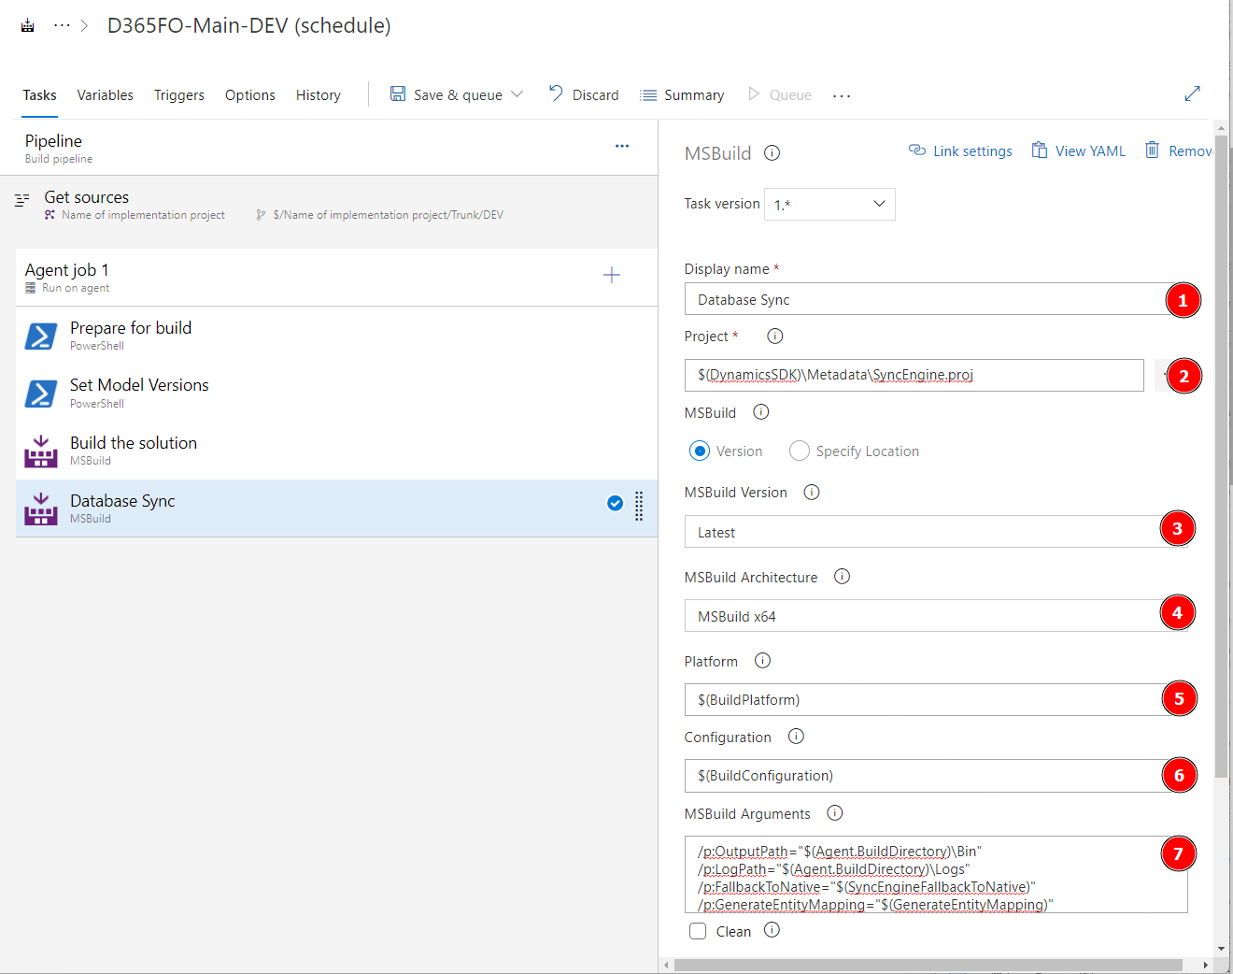Open info tooltip beside the Project field
1233x974 pixels.
pyautogui.click(x=774, y=336)
